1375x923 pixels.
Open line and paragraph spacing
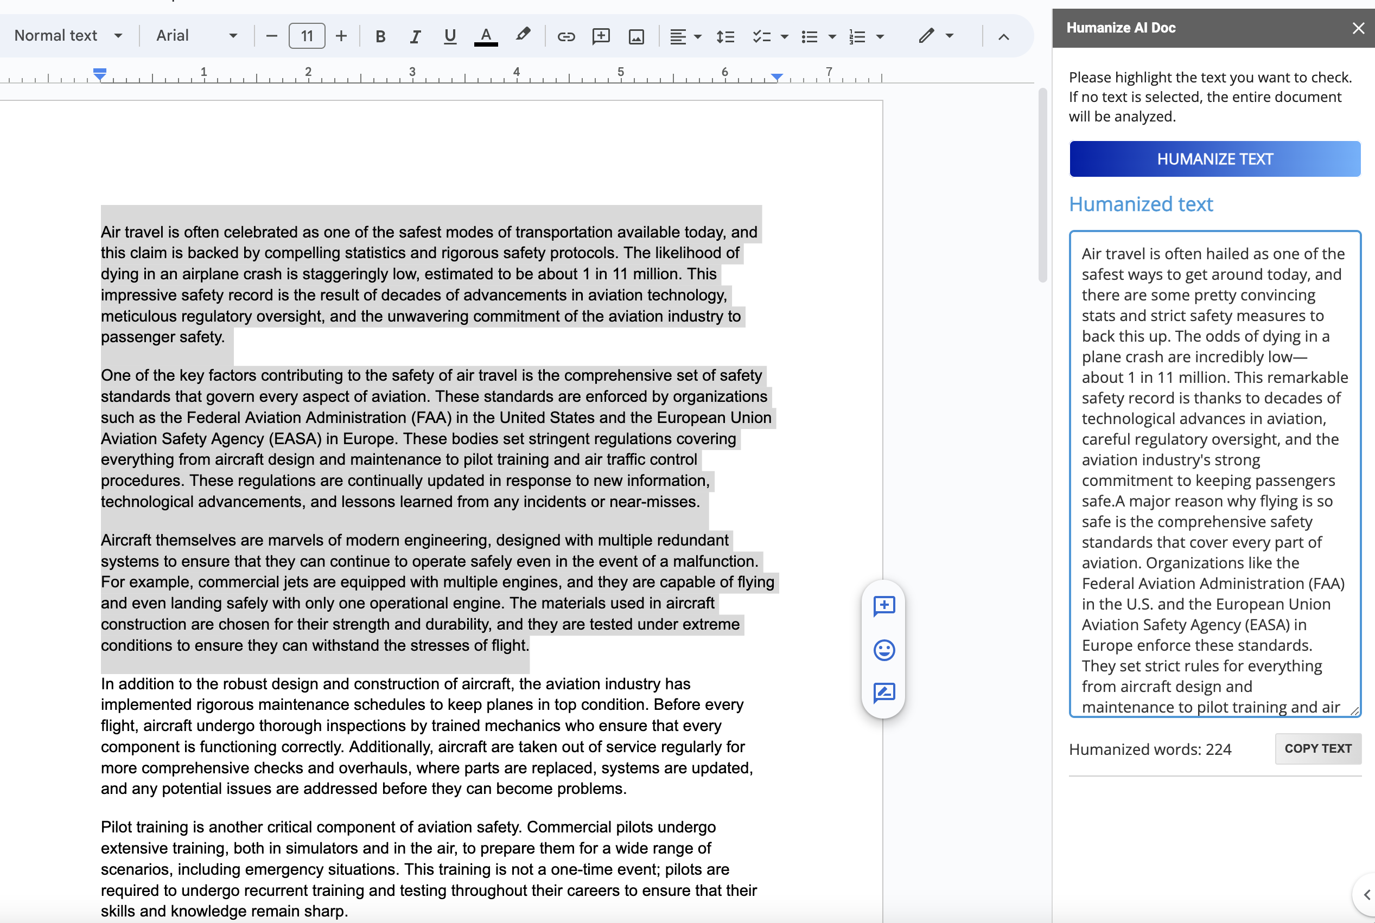click(725, 36)
